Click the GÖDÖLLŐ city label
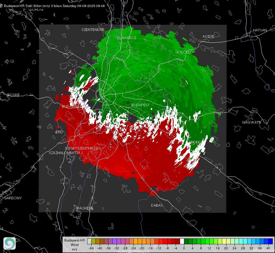 click(x=184, y=52)
